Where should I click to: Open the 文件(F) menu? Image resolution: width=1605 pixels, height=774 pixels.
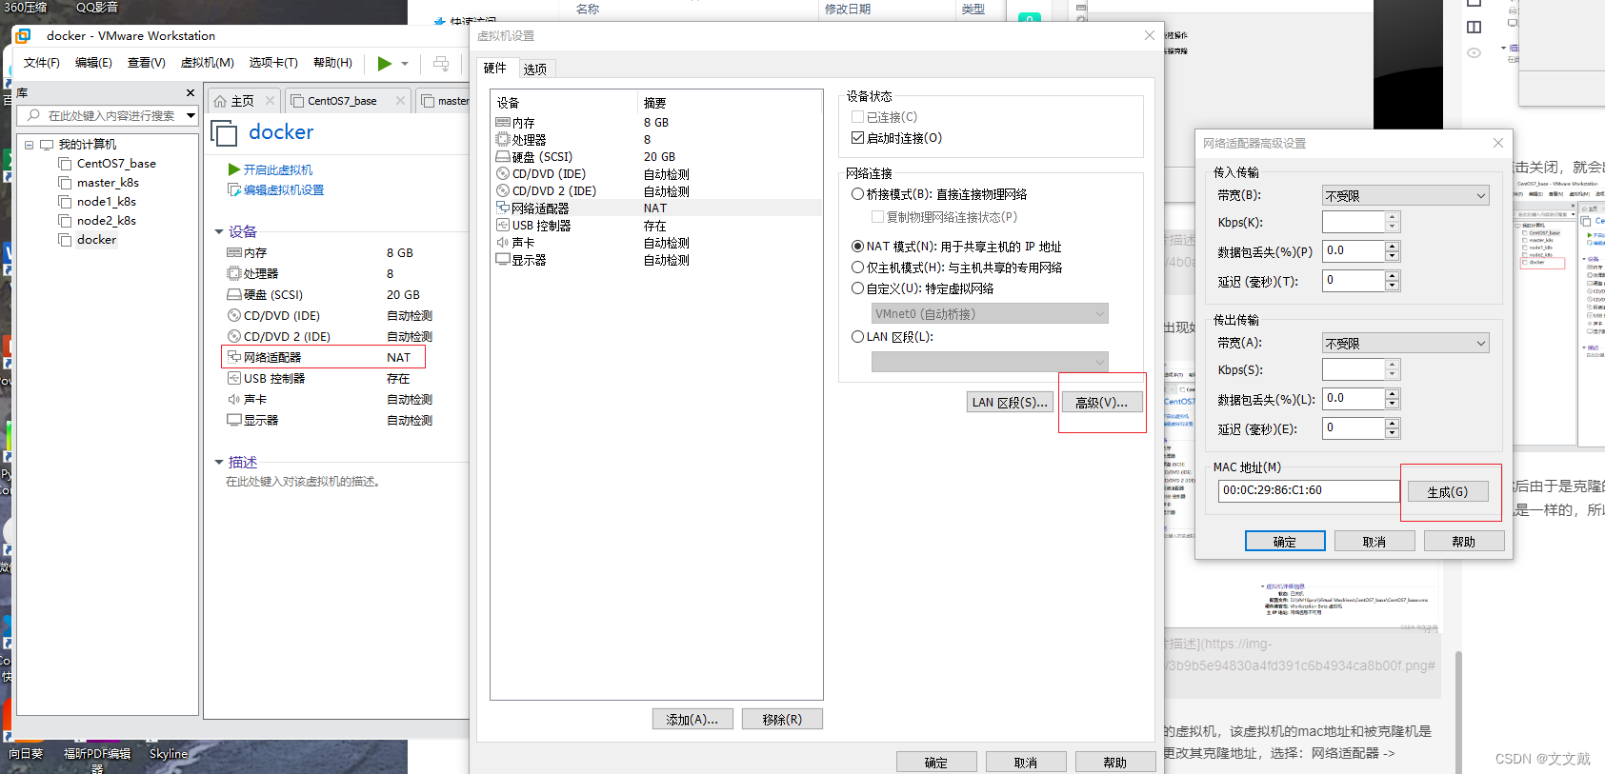[x=42, y=63]
